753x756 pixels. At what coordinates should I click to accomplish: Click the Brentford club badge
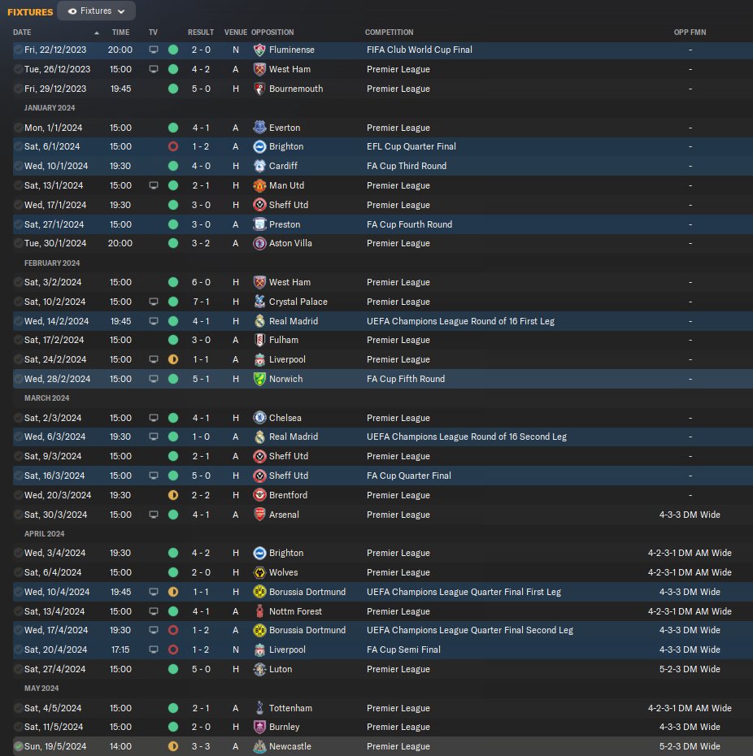(259, 495)
